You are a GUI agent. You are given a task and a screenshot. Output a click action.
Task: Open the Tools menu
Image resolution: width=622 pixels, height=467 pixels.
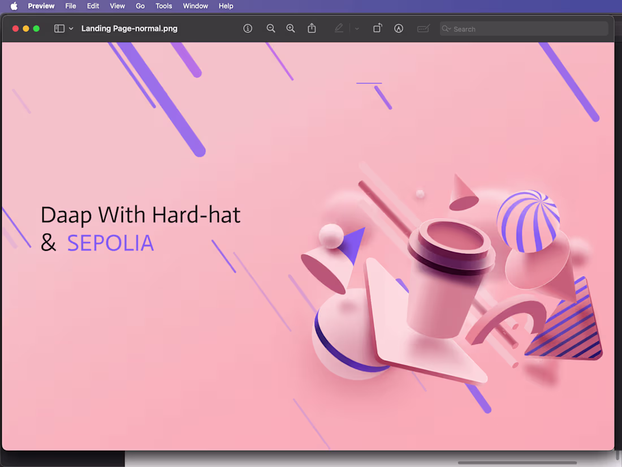click(x=163, y=6)
